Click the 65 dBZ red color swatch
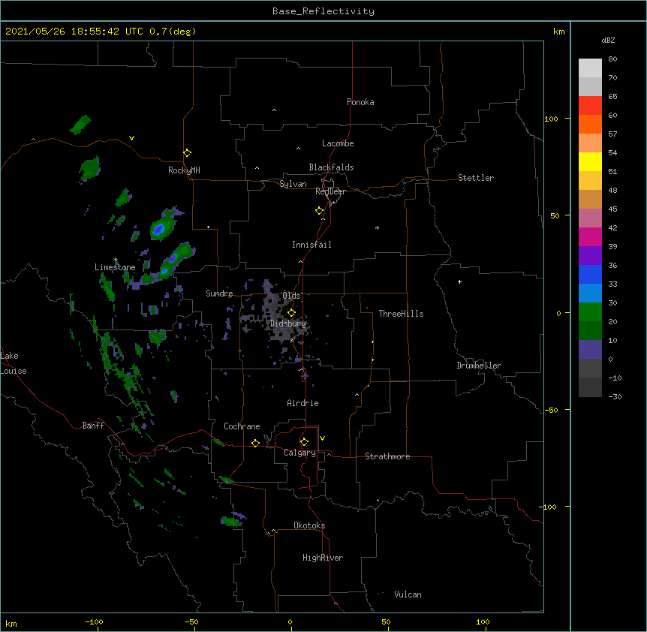The width and height of the screenshot is (647, 632). (x=590, y=105)
